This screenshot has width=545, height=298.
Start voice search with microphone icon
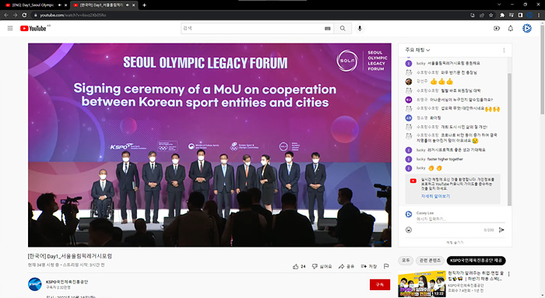360,29
